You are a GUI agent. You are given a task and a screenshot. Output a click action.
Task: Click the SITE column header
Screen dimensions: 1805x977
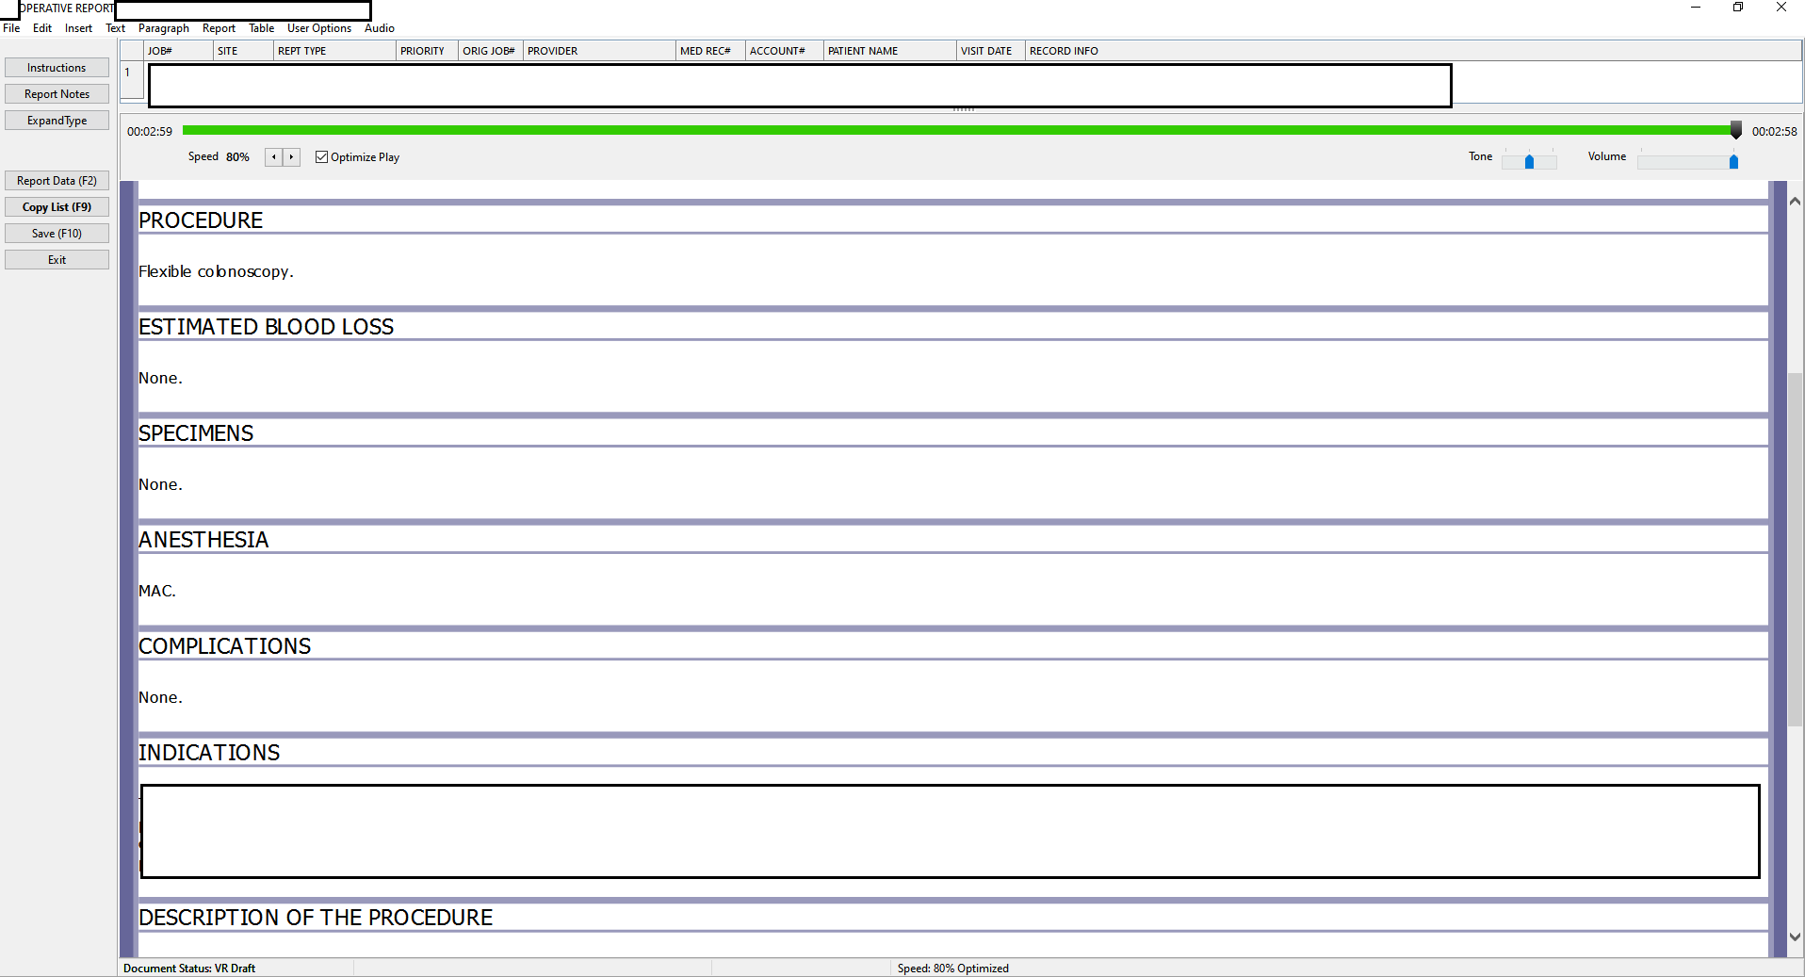pyautogui.click(x=243, y=51)
